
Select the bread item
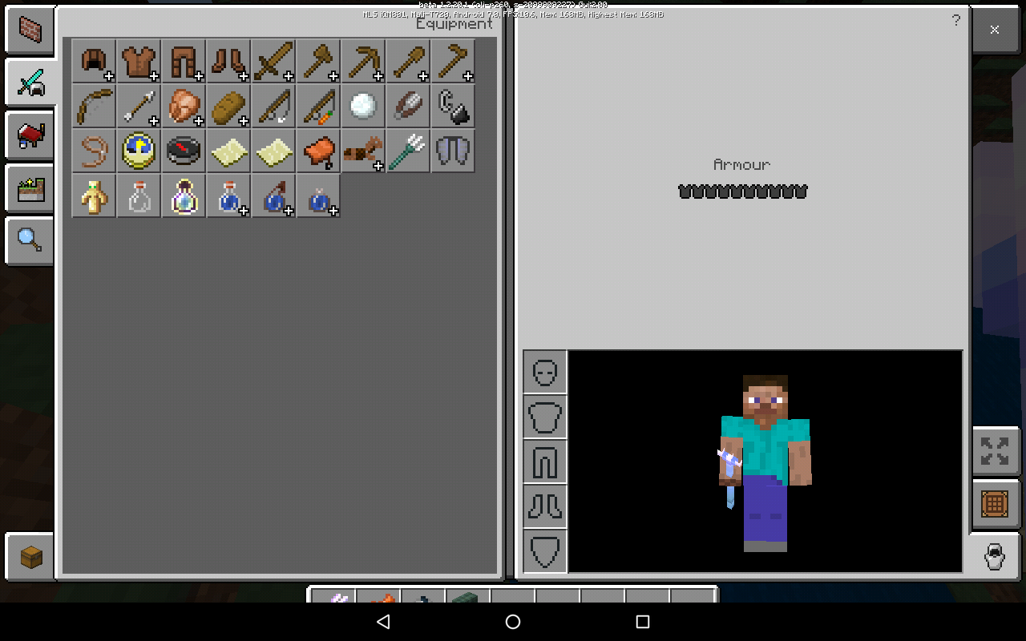coord(228,106)
